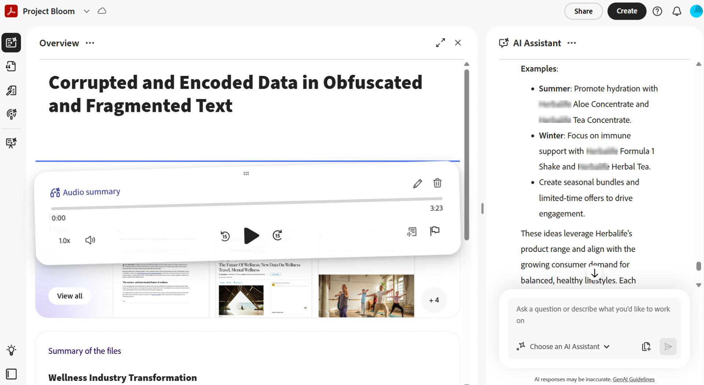Image resolution: width=704 pixels, height=385 pixels.
Task: Open the Overview more options menu
Action: coord(89,43)
